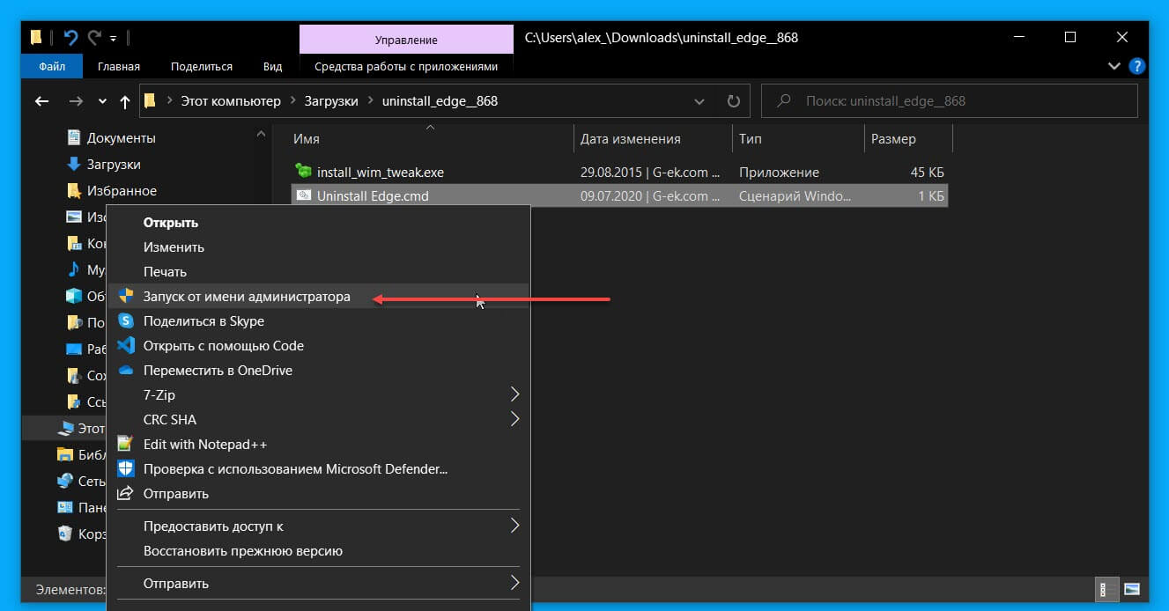Screen dimensions: 1169x611
Task: Sort by the Тип column header
Action: click(x=797, y=139)
